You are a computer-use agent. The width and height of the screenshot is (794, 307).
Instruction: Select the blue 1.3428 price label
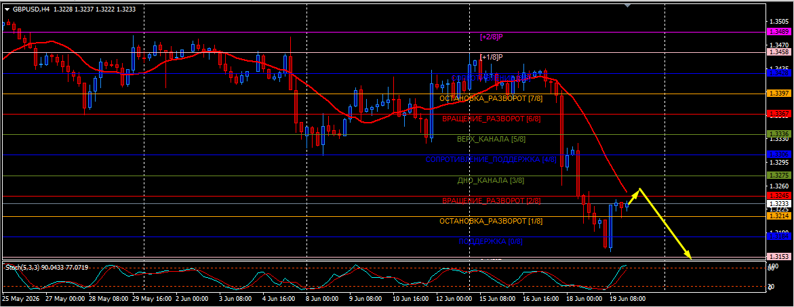click(778, 73)
